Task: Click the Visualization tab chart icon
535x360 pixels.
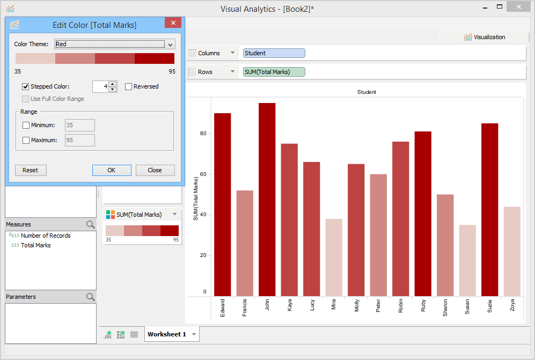Action: 467,37
